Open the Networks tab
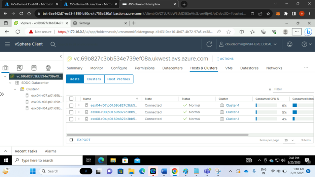This screenshot has height=177, width=315. tap(274, 68)
